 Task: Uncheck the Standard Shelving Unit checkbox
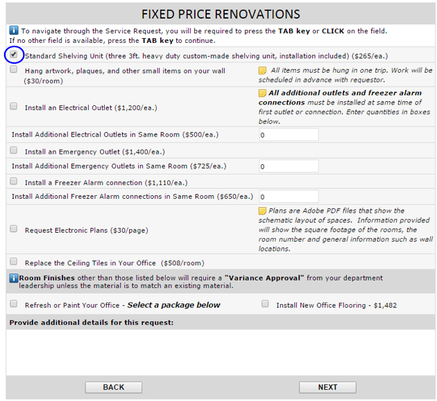(x=14, y=55)
